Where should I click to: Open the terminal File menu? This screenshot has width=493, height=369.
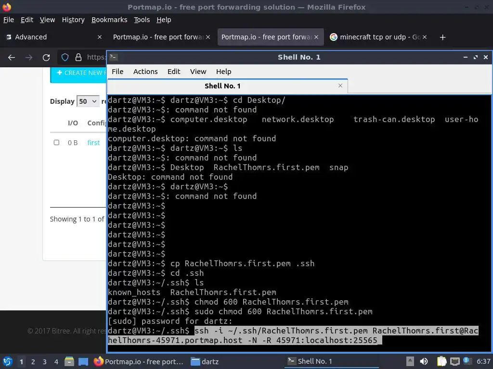point(117,72)
